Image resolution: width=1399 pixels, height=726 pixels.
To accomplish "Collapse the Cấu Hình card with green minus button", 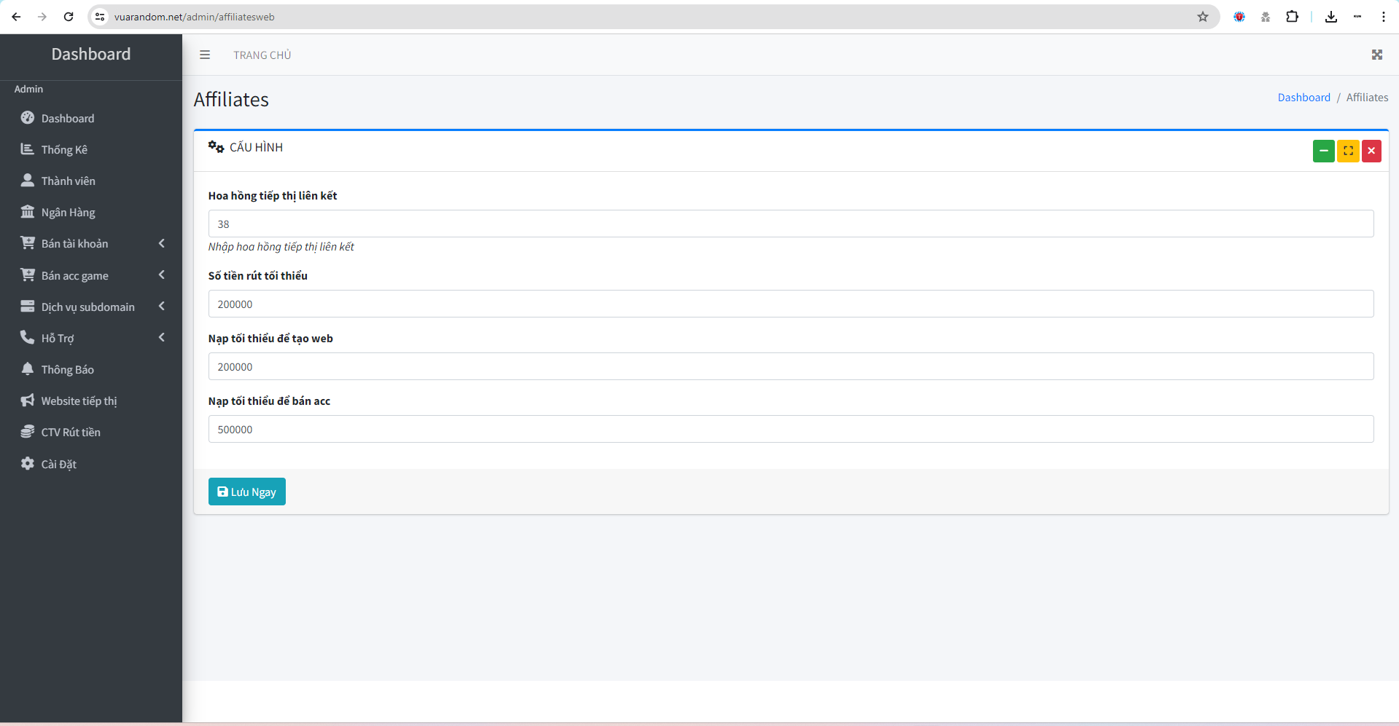I will (x=1323, y=151).
